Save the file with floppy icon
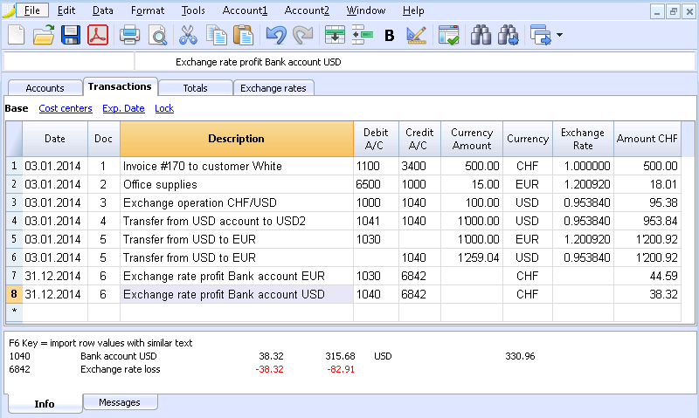 71,35
